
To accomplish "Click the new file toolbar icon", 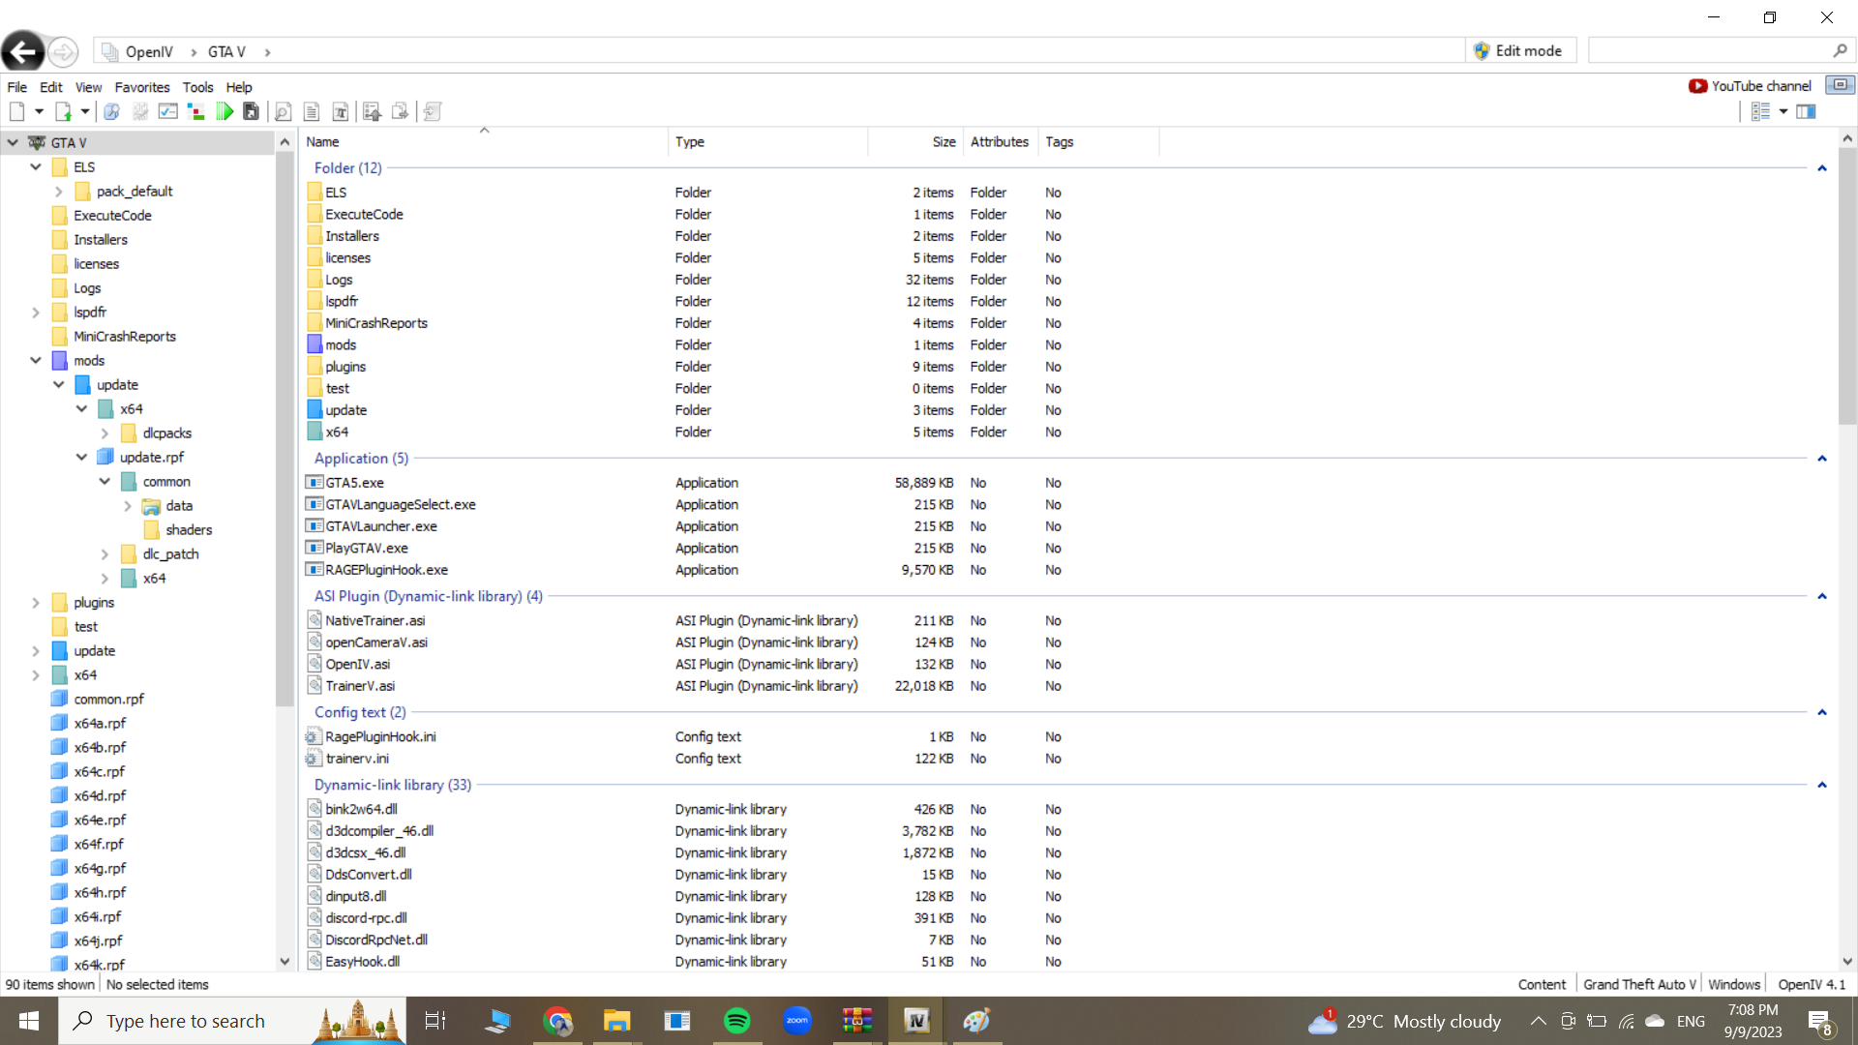I will coord(16,112).
